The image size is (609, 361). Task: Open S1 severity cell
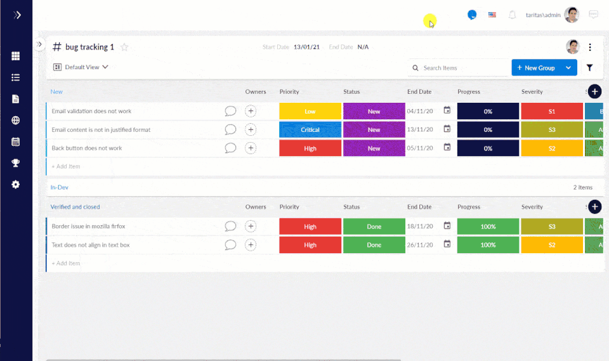coord(552,111)
